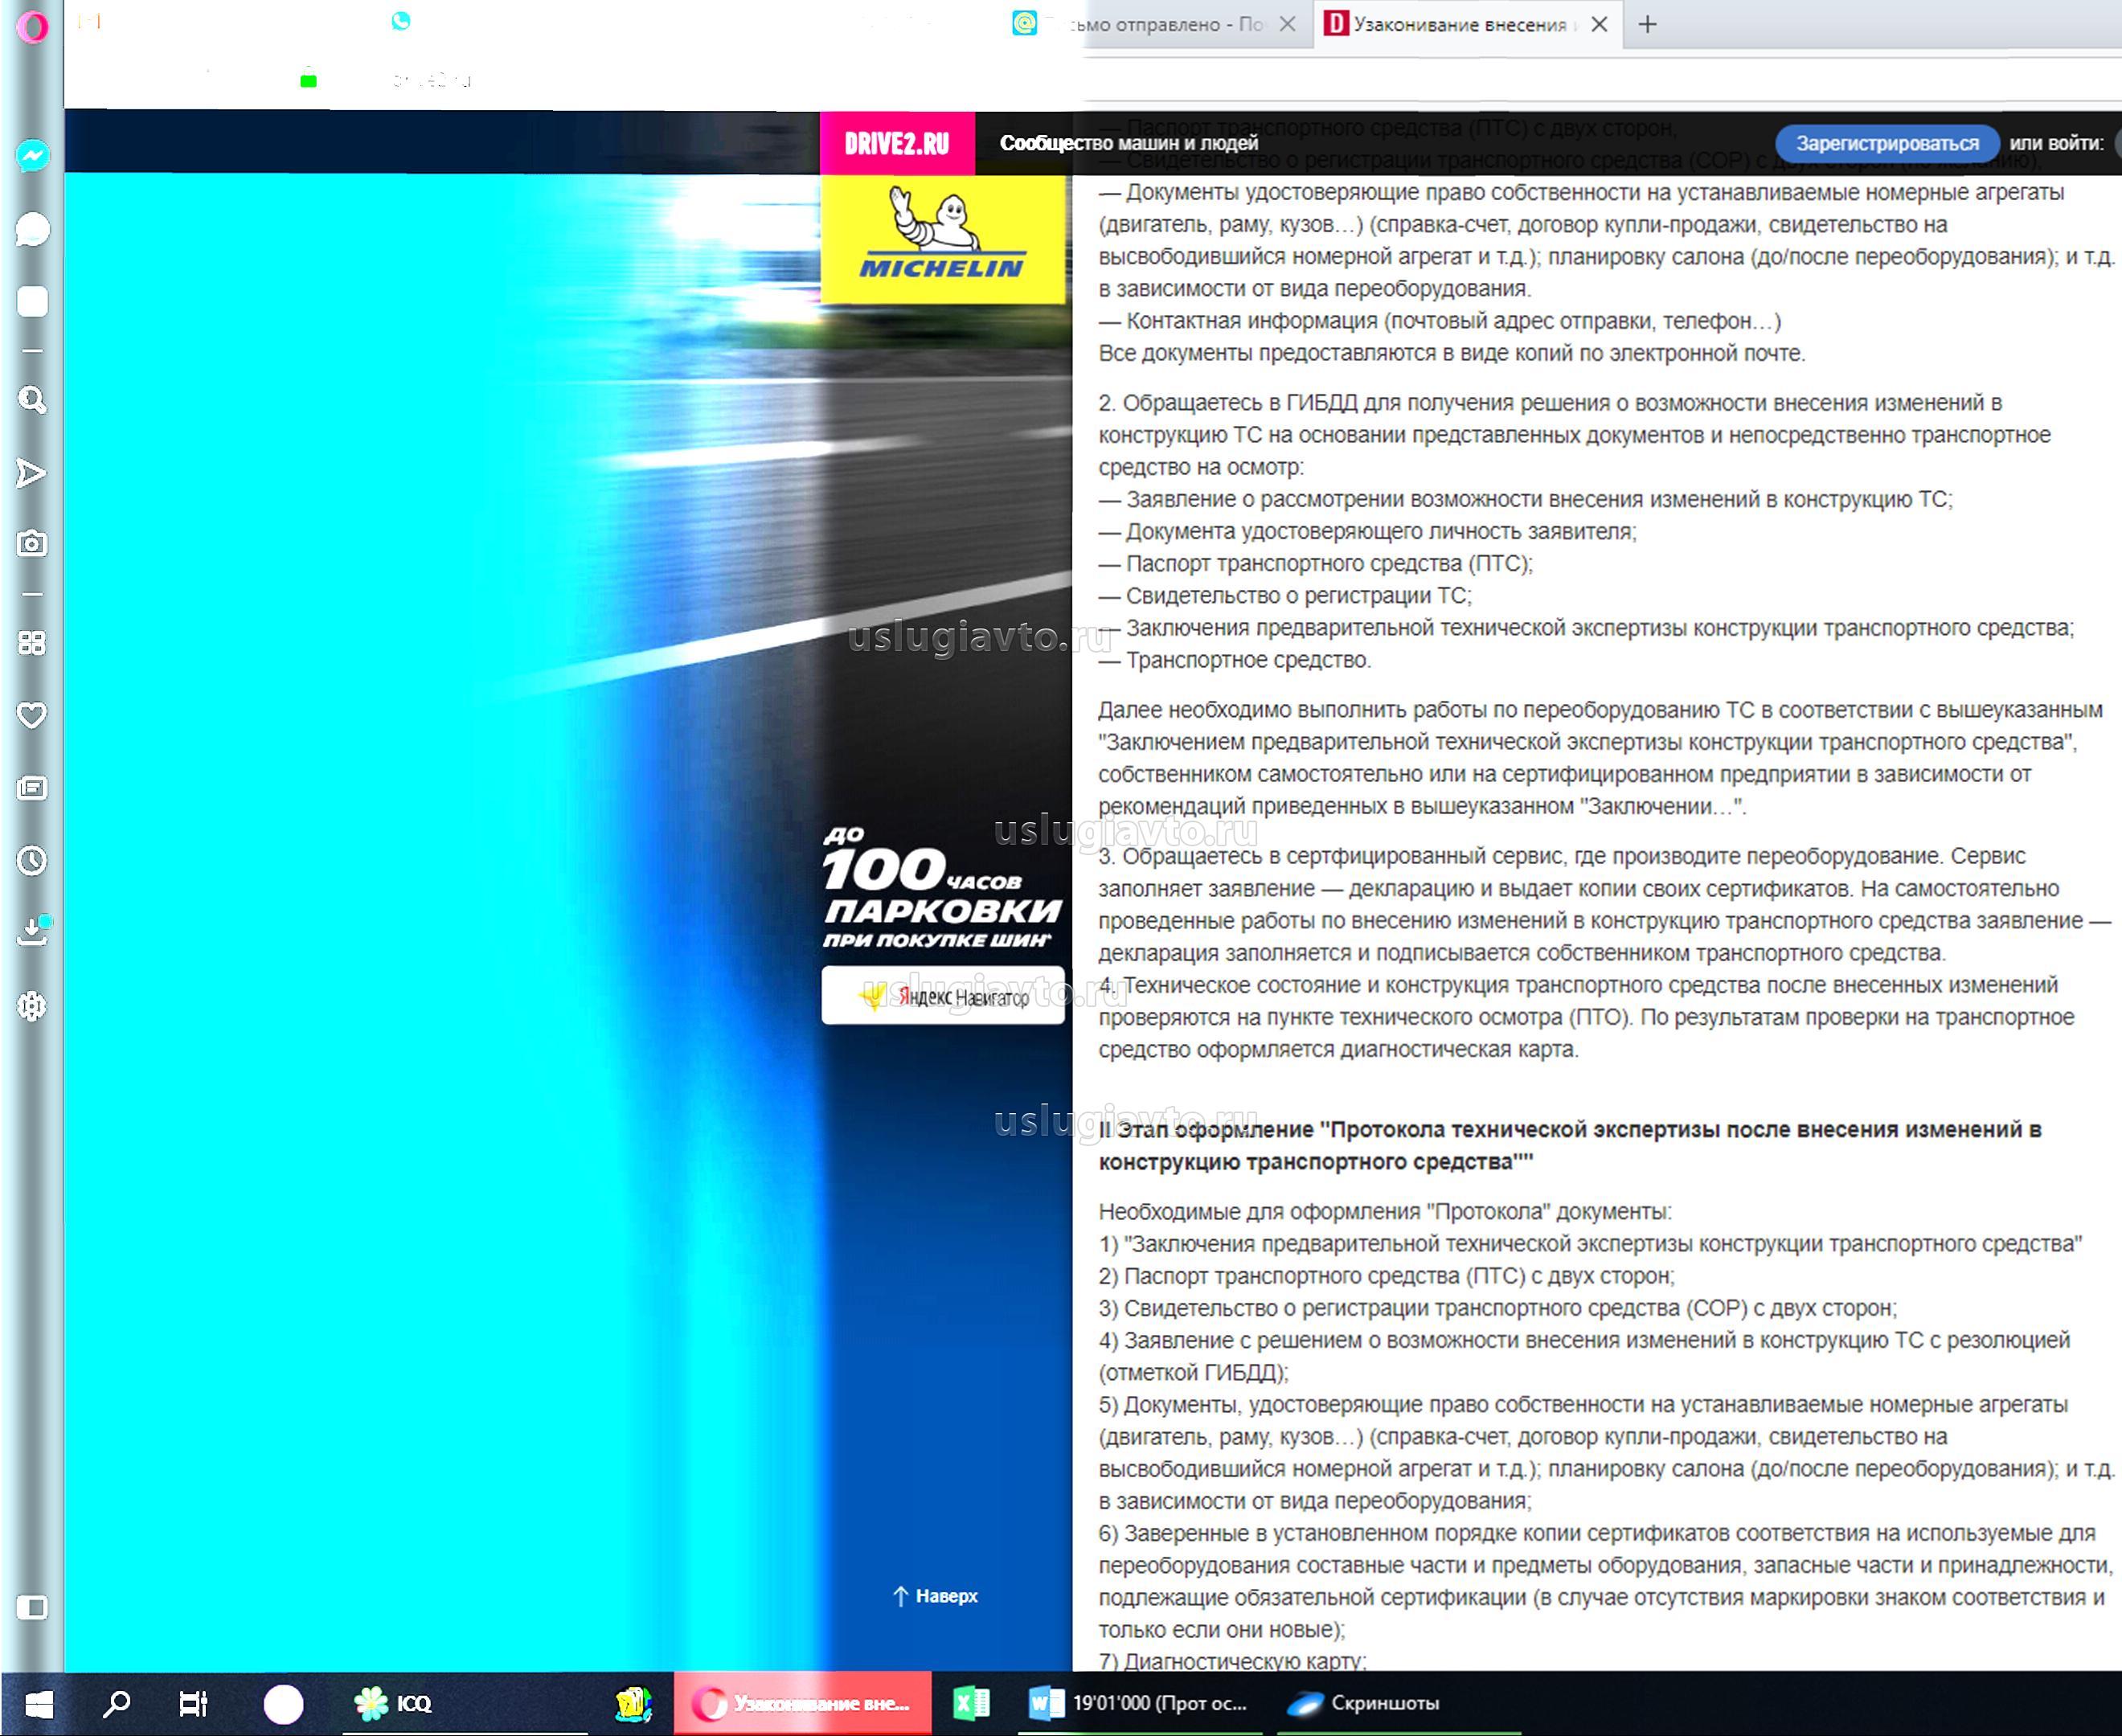Open the sidebar search icon

tap(32, 401)
